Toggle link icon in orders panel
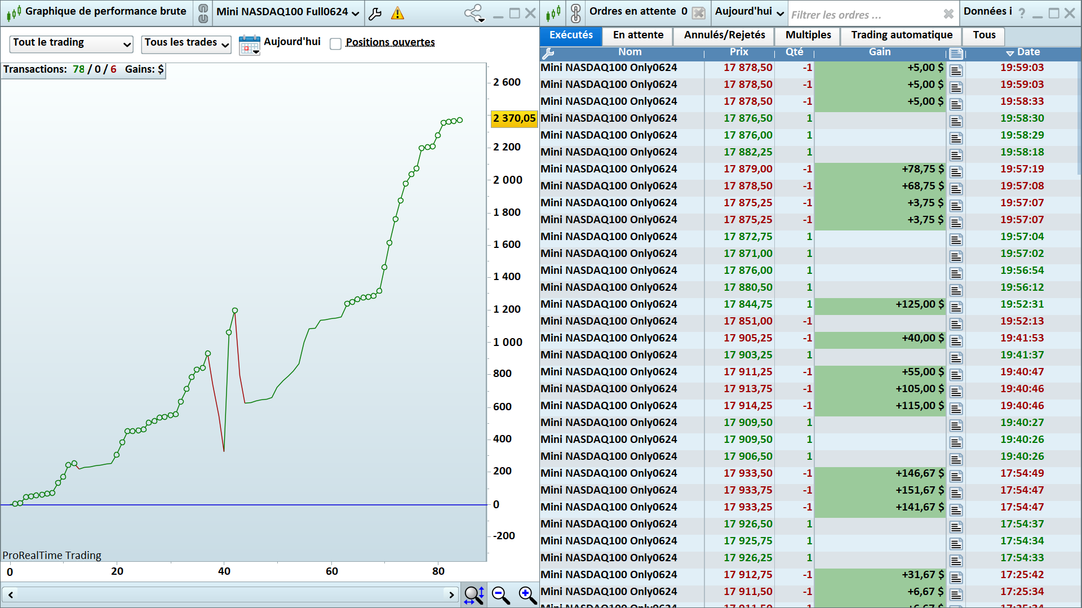This screenshot has width=1082, height=608. pyautogui.click(x=575, y=13)
